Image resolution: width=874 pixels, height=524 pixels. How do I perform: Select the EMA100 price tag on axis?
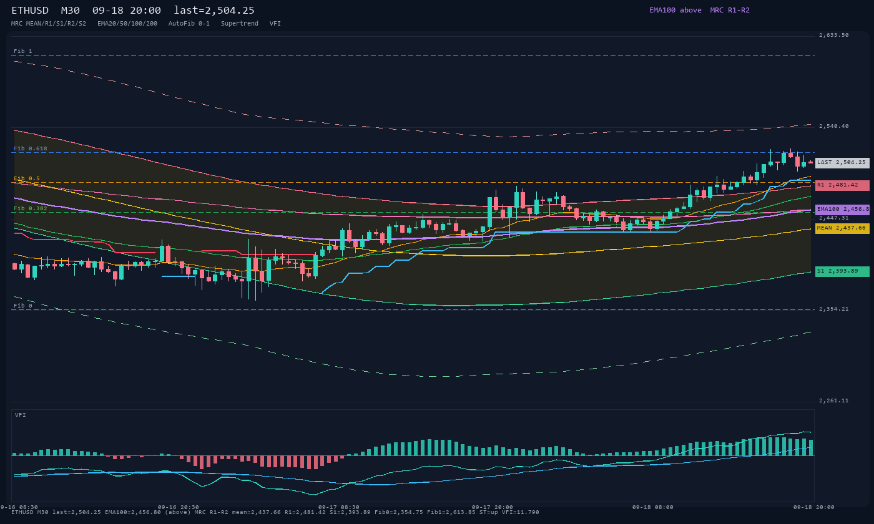click(x=842, y=210)
